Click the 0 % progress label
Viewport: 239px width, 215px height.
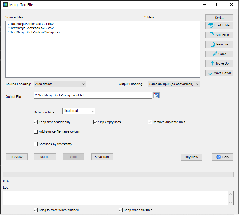click(x=6, y=181)
